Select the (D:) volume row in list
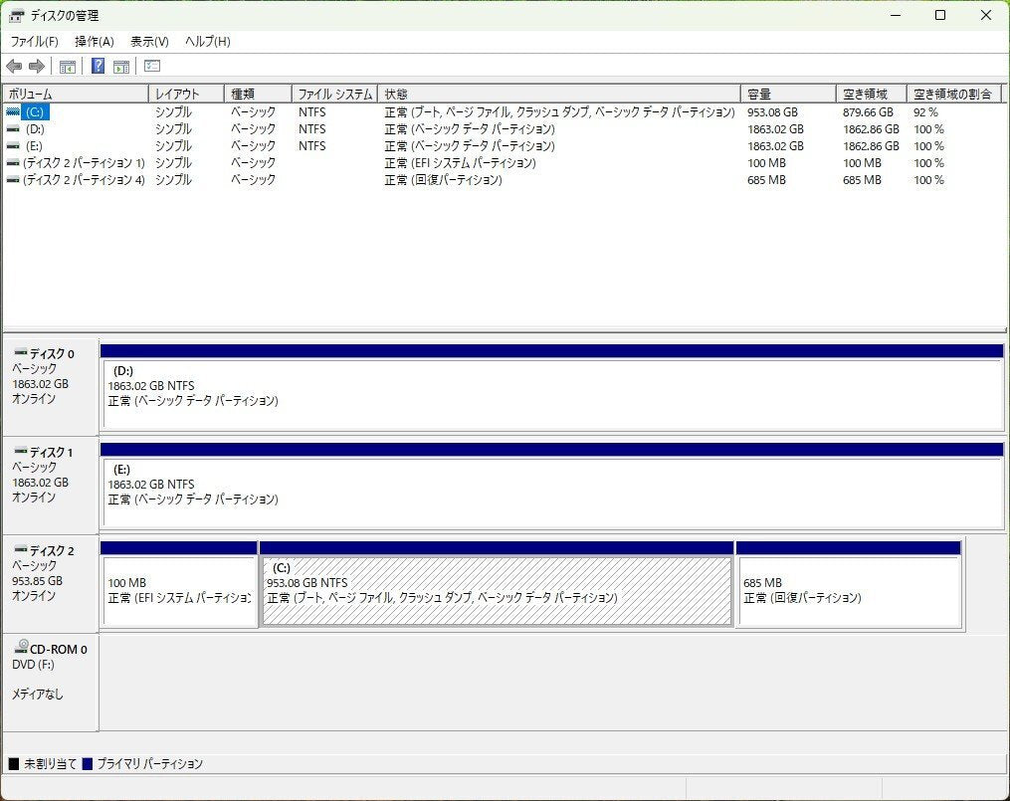The image size is (1010, 801). pyautogui.click(x=35, y=129)
